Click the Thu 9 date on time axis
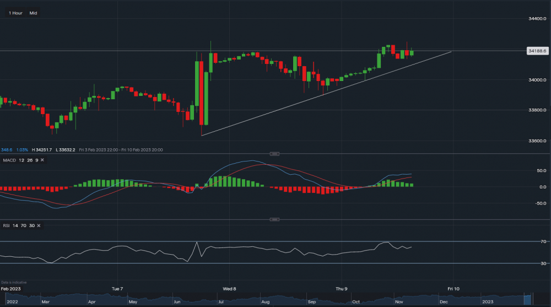551x307 pixels. 341,288
